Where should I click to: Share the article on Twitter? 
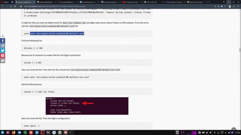[3, 51]
